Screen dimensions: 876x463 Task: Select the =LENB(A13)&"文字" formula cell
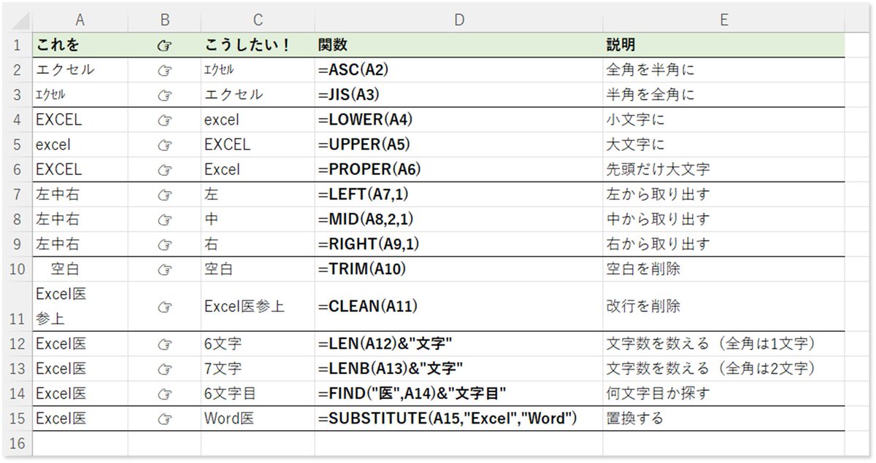tap(458, 368)
